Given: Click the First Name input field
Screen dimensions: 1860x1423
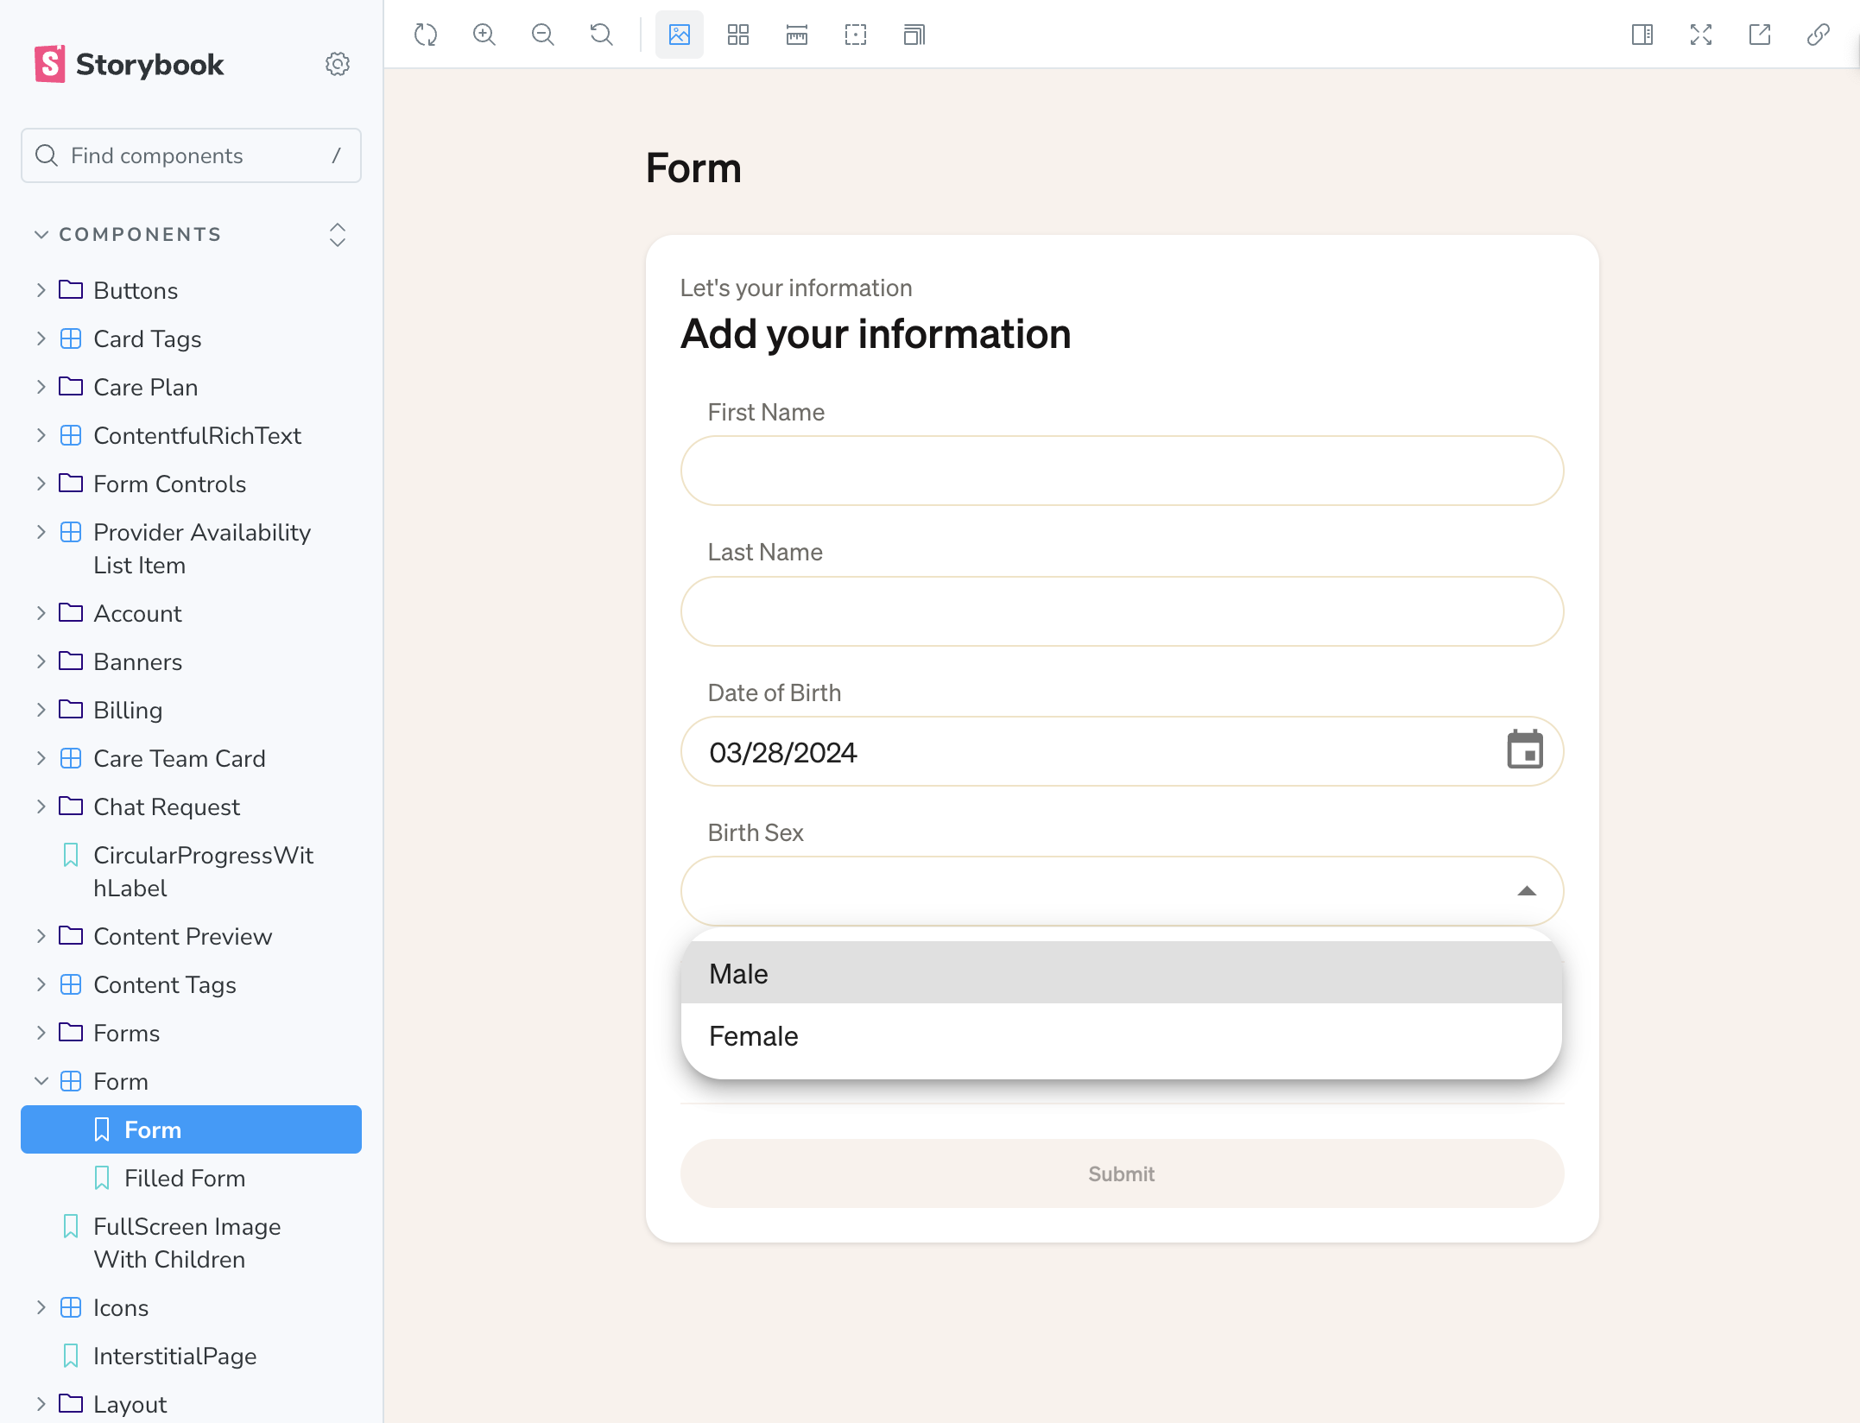Looking at the screenshot, I should 1122,471.
